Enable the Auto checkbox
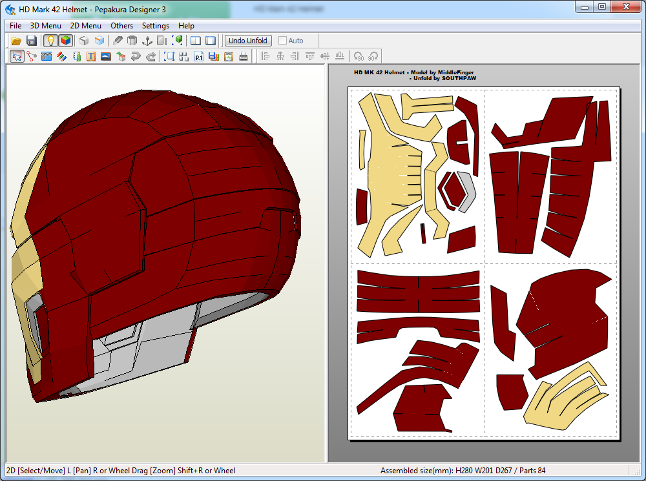The image size is (646, 481). click(x=283, y=41)
